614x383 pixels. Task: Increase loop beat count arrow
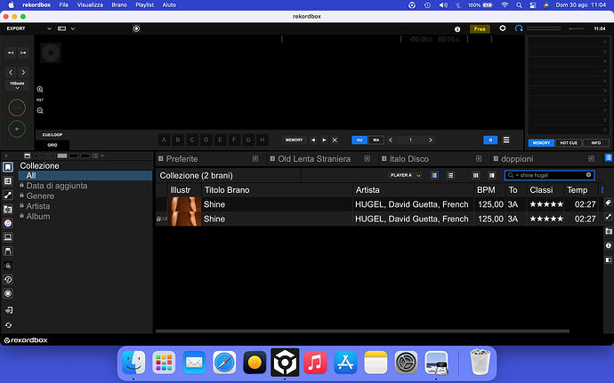tap(431, 140)
